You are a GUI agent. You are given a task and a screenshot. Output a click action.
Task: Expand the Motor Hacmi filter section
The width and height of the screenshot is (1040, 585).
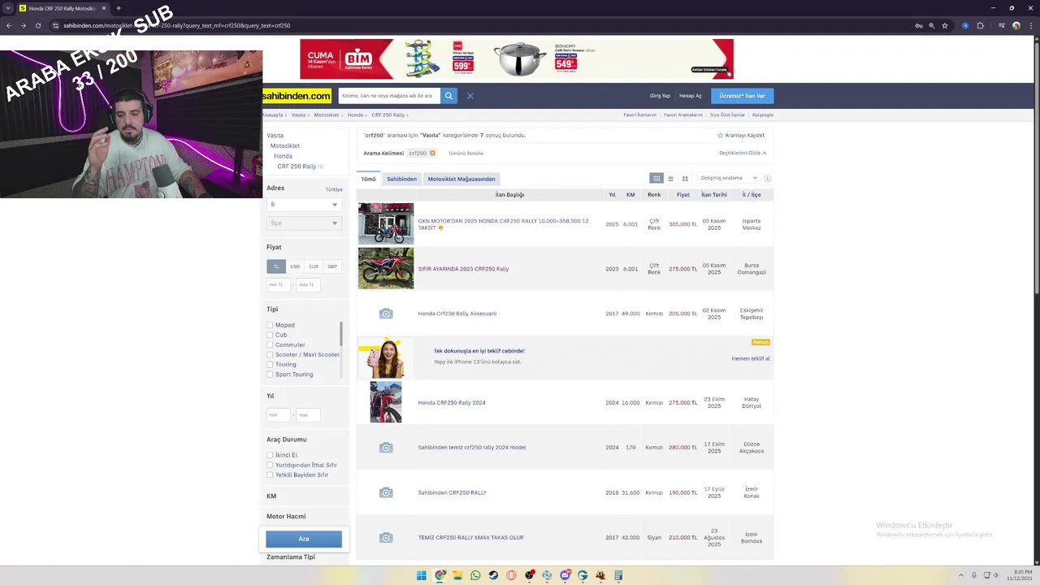pyautogui.click(x=286, y=516)
